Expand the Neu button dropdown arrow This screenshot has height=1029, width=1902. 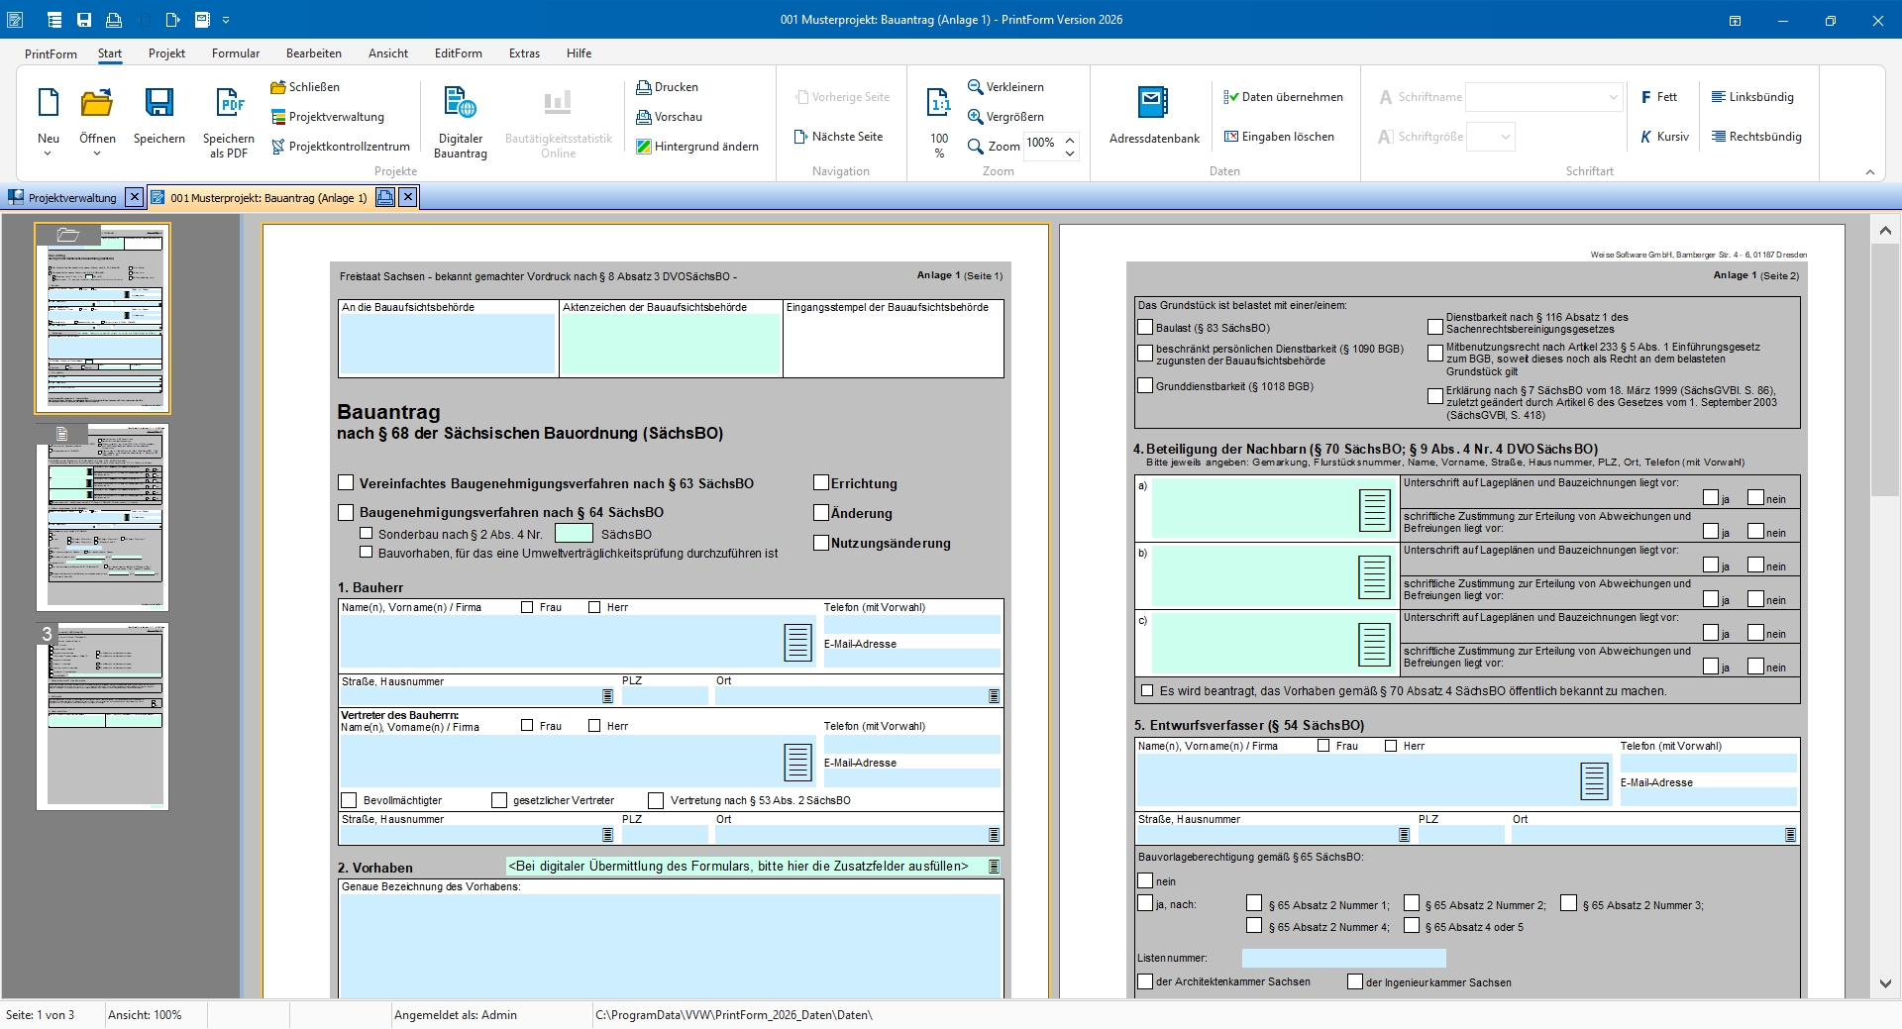click(x=48, y=154)
